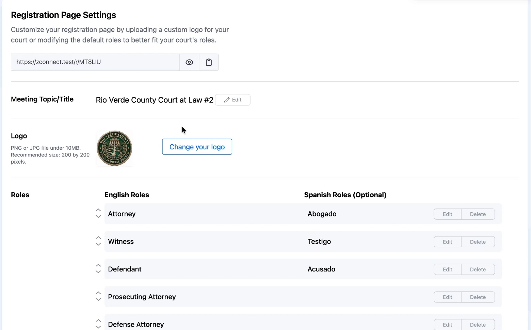Delete the Attorney role
Screen dimensions: 531x330
(x=478, y=214)
